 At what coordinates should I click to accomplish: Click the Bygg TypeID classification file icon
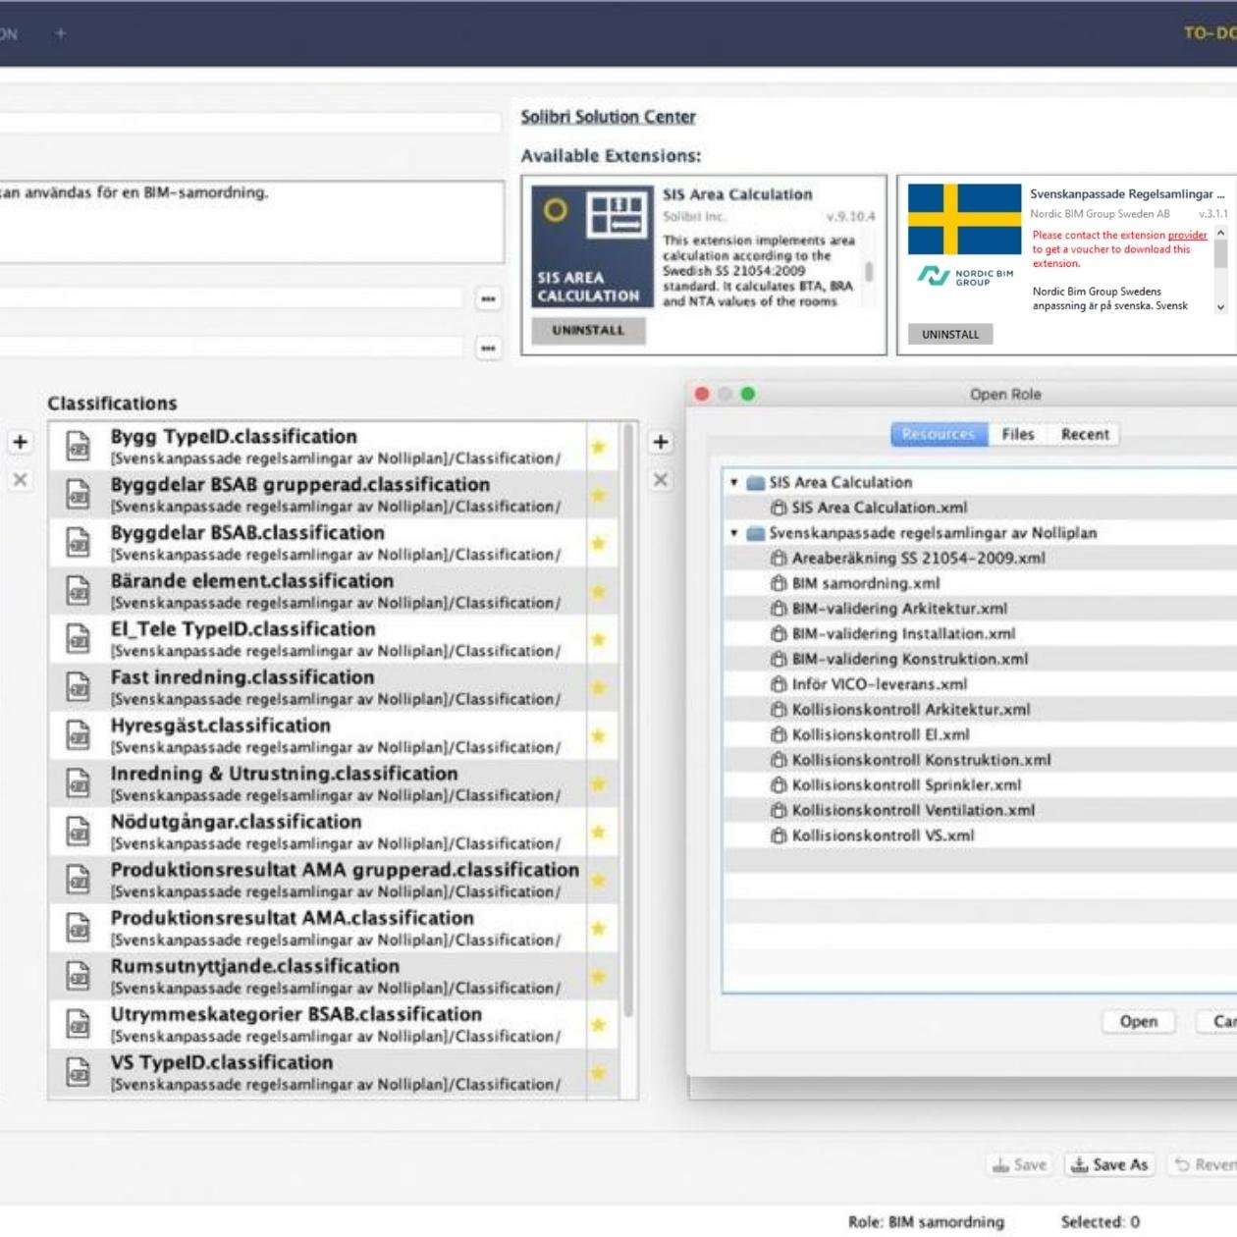(x=79, y=447)
